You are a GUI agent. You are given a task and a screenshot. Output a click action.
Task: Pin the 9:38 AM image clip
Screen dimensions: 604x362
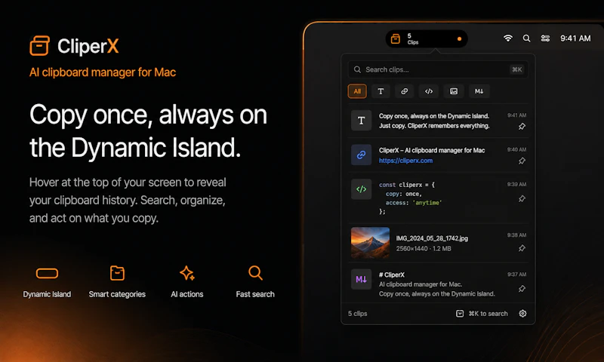coord(522,248)
